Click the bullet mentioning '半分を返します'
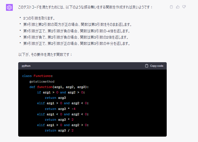The height and width of the screenshot is (142, 198). click(x=77, y=43)
